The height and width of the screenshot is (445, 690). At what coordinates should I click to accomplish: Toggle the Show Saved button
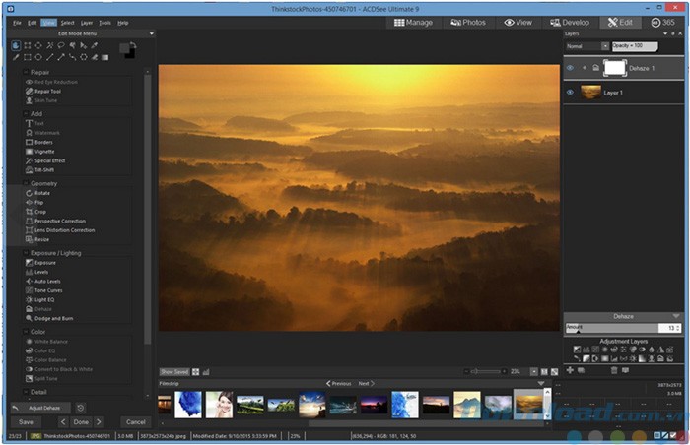[x=173, y=372]
